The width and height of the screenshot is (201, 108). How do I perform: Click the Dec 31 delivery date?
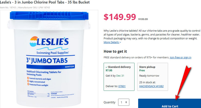pos(120,76)
